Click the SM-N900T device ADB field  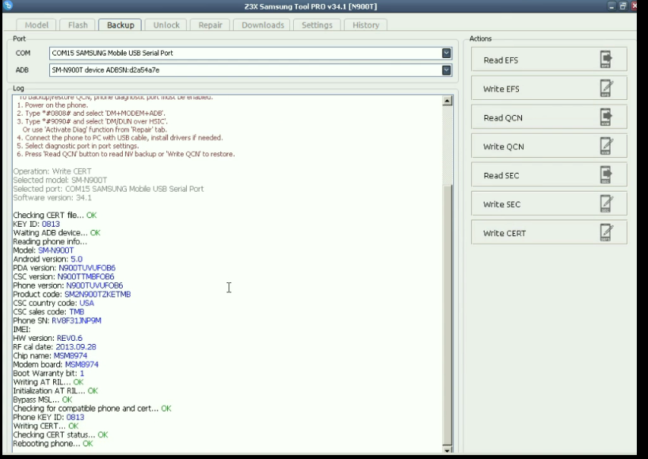pos(250,70)
